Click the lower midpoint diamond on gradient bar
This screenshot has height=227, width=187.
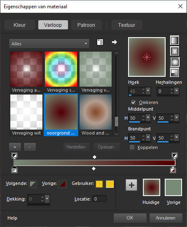(93, 169)
